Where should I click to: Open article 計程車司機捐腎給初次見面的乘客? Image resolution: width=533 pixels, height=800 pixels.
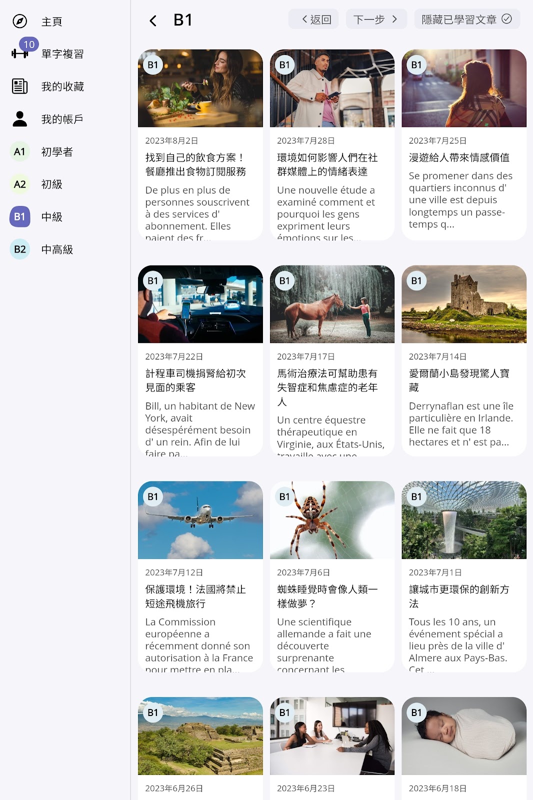click(196, 380)
